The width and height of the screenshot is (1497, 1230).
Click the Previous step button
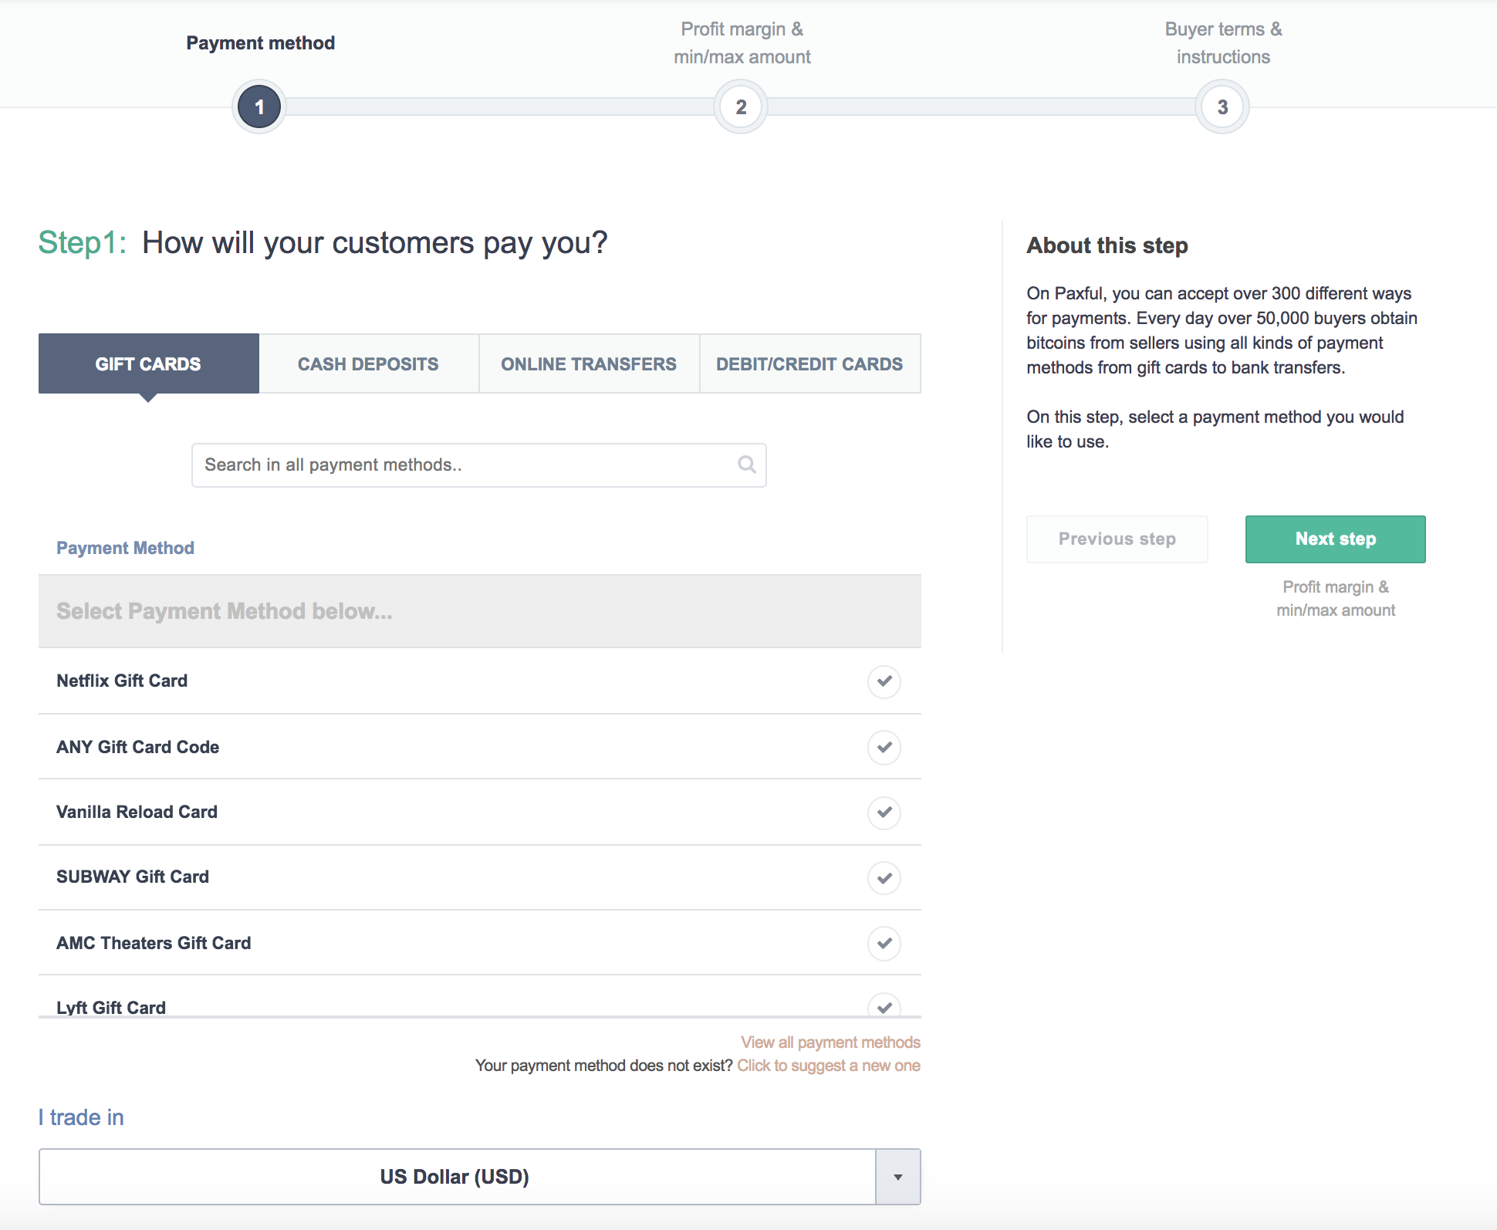(1117, 539)
